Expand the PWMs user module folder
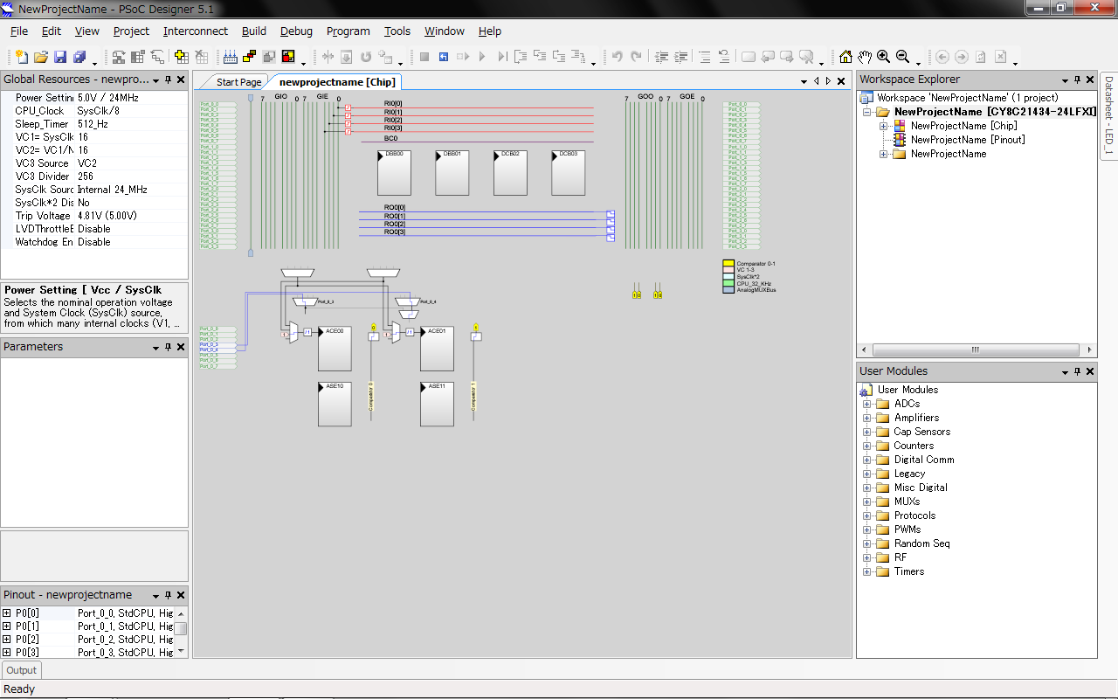1118x699 pixels. (867, 529)
